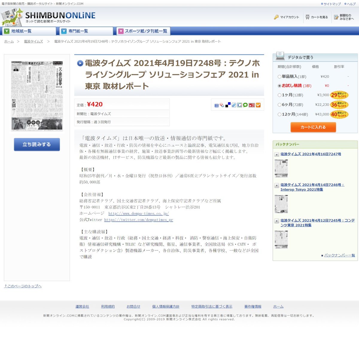This screenshot has width=359, height=338.
Task: Click the shopping cart icon beside カートを見る
Action: [308, 17]
